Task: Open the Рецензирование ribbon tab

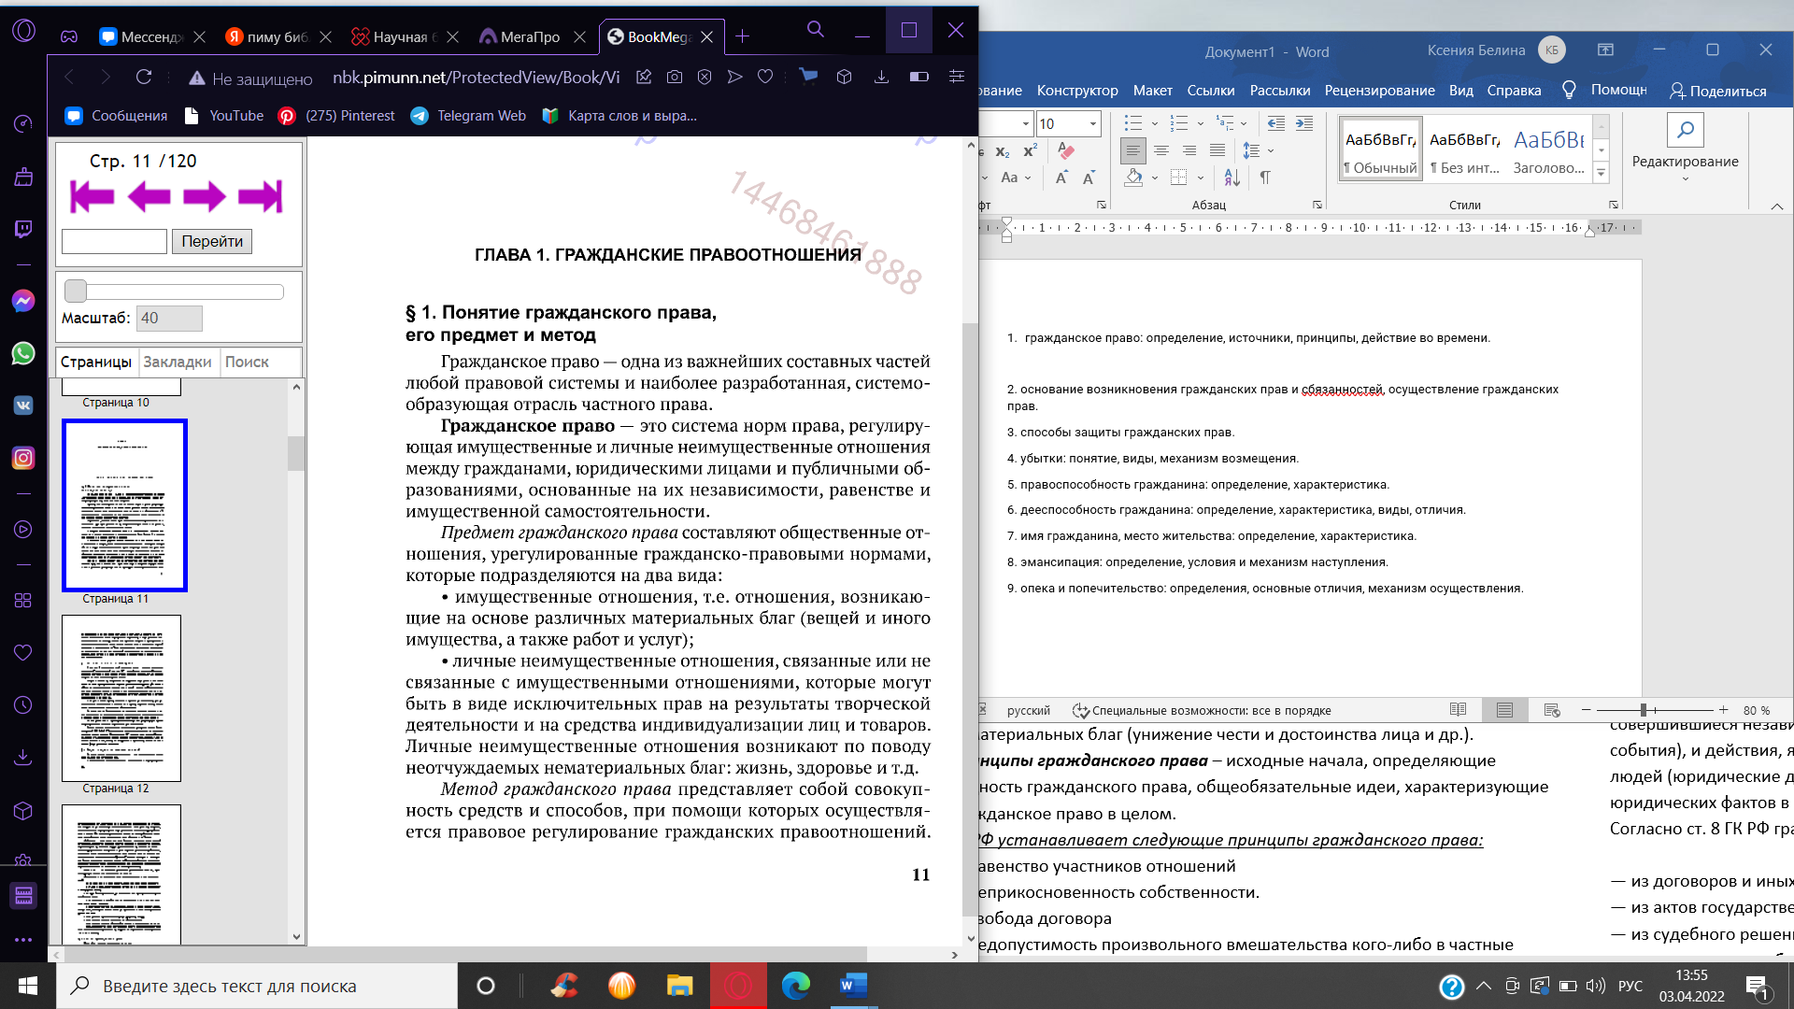Action: (1379, 91)
